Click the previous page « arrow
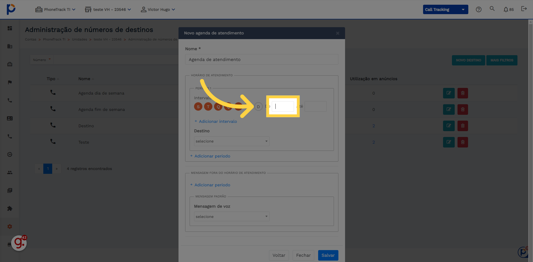 [39, 169]
